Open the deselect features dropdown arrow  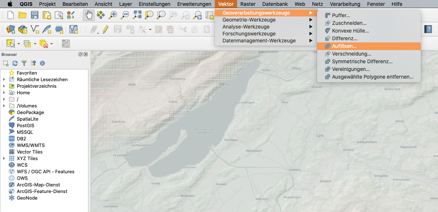(52, 44)
